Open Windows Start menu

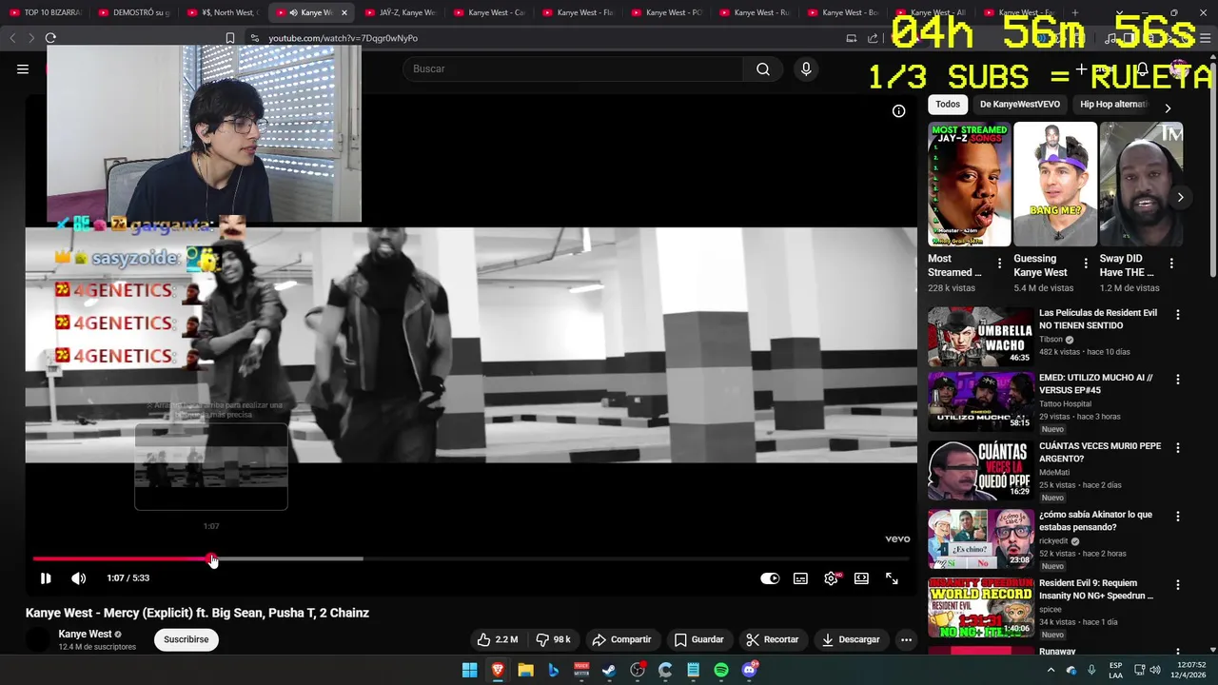click(x=470, y=671)
